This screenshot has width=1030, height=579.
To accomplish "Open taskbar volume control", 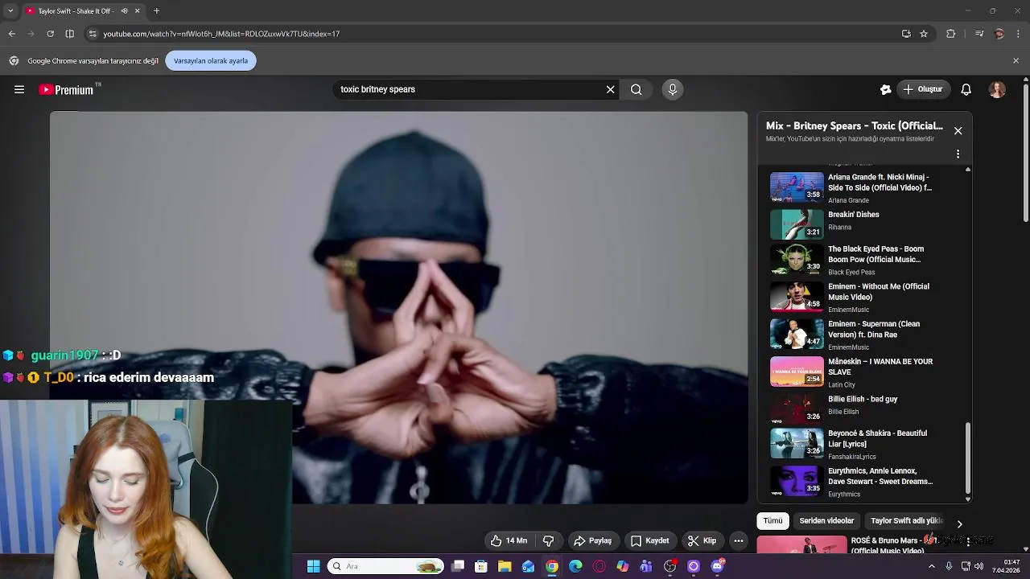I will pos(978,566).
